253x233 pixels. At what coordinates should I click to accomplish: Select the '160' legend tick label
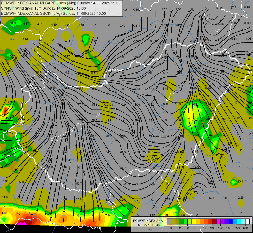coord(229,228)
